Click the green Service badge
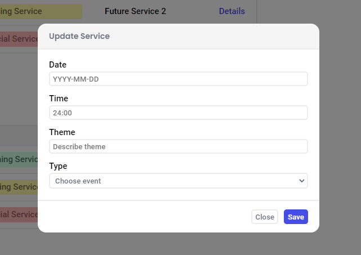Screen dimensions: 361x255 (19, 159)
